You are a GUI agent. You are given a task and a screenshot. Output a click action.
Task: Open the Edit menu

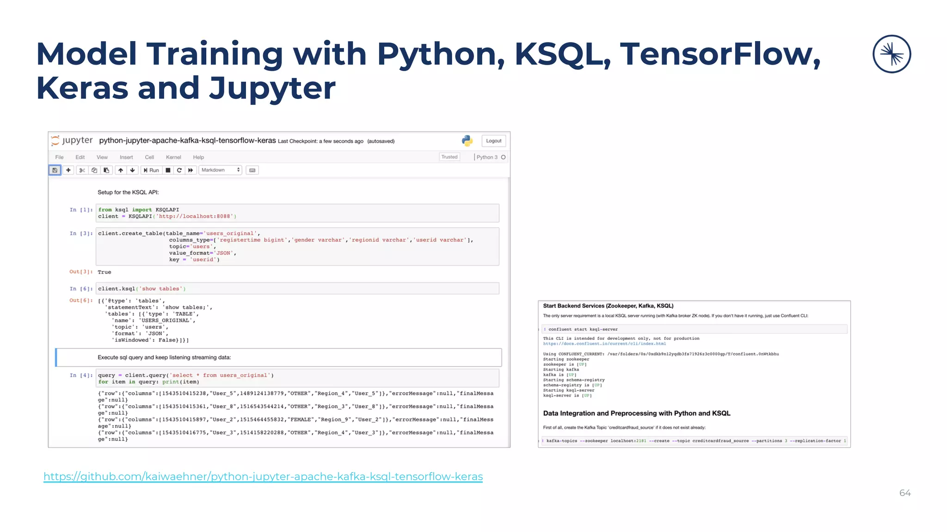80,157
